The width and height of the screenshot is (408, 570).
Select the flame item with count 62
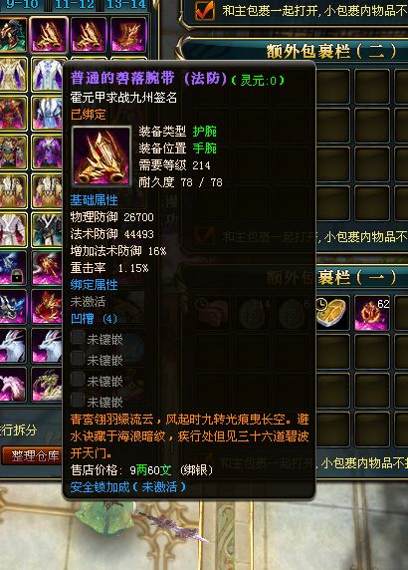372,312
